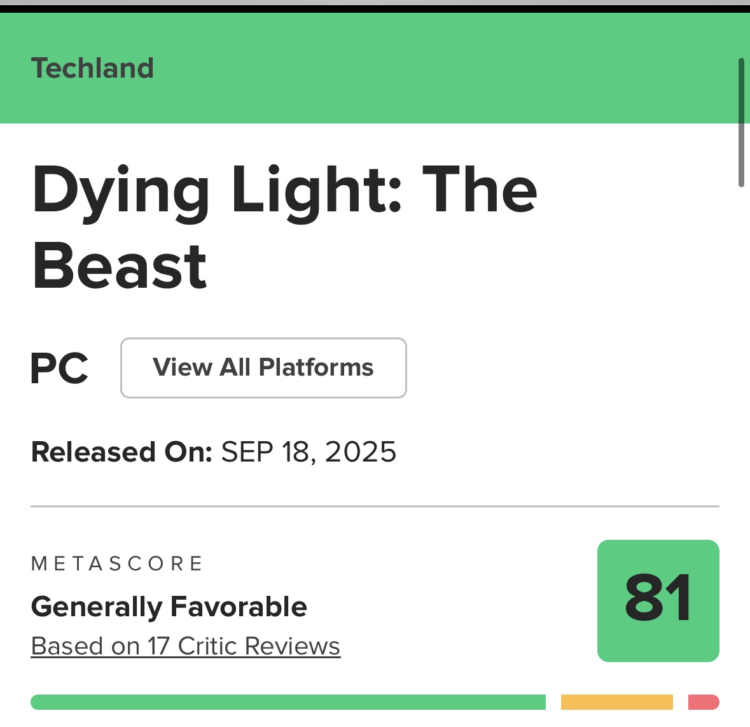This screenshot has width=750, height=727.
Task: Click the green 81 Metascore box
Action: [x=658, y=601]
